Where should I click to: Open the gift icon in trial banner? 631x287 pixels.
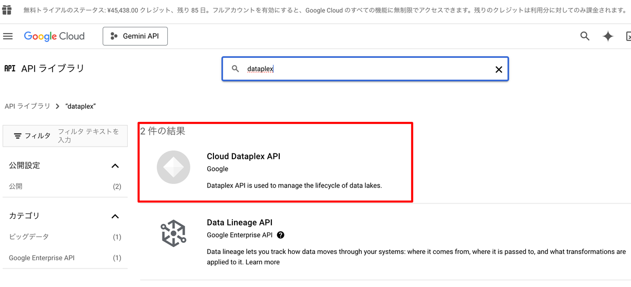(6, 10)
